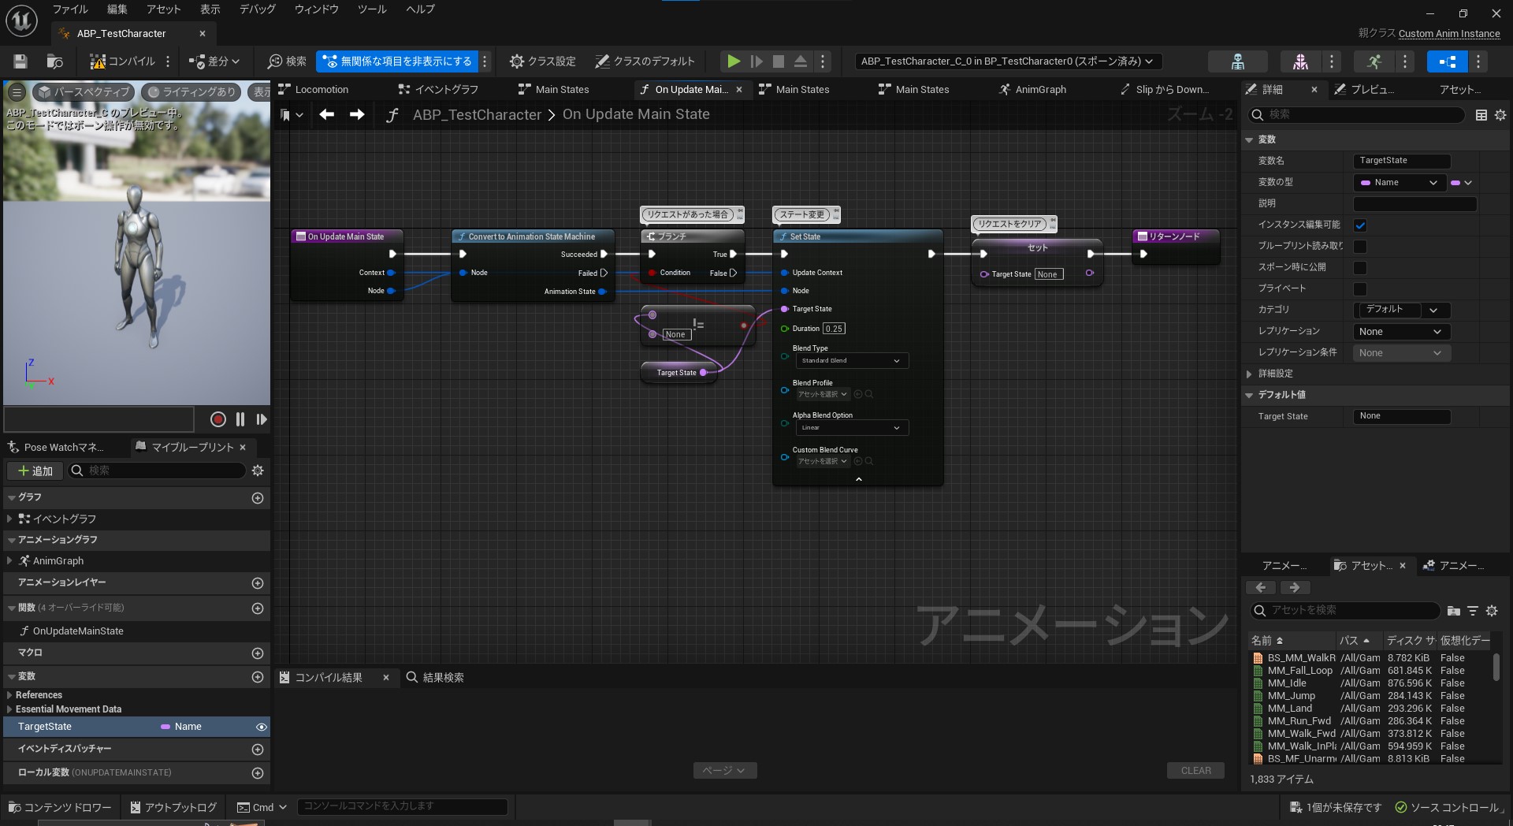Open the ウィンドウ menu
Image resolution: width=1513 pixels, height=826 pixels.
pos(314,9)
